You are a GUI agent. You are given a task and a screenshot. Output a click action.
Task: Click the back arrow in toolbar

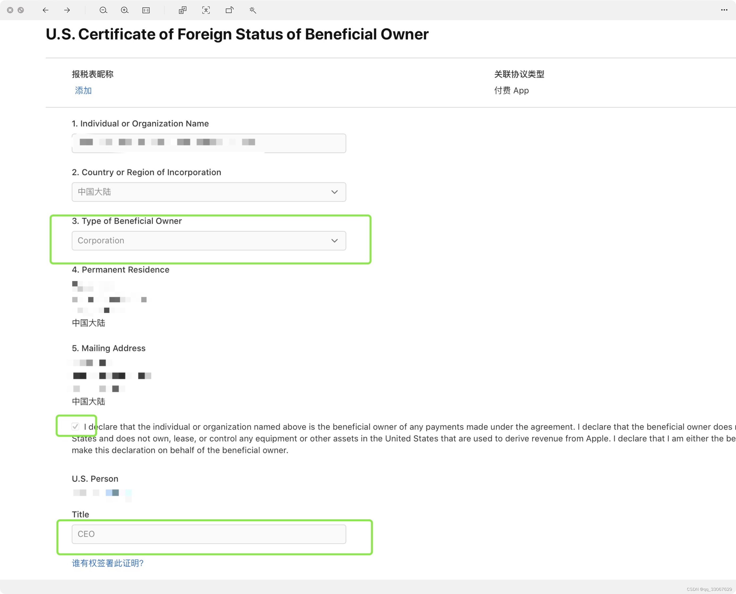pyautogui.click(x=45, y=10)
